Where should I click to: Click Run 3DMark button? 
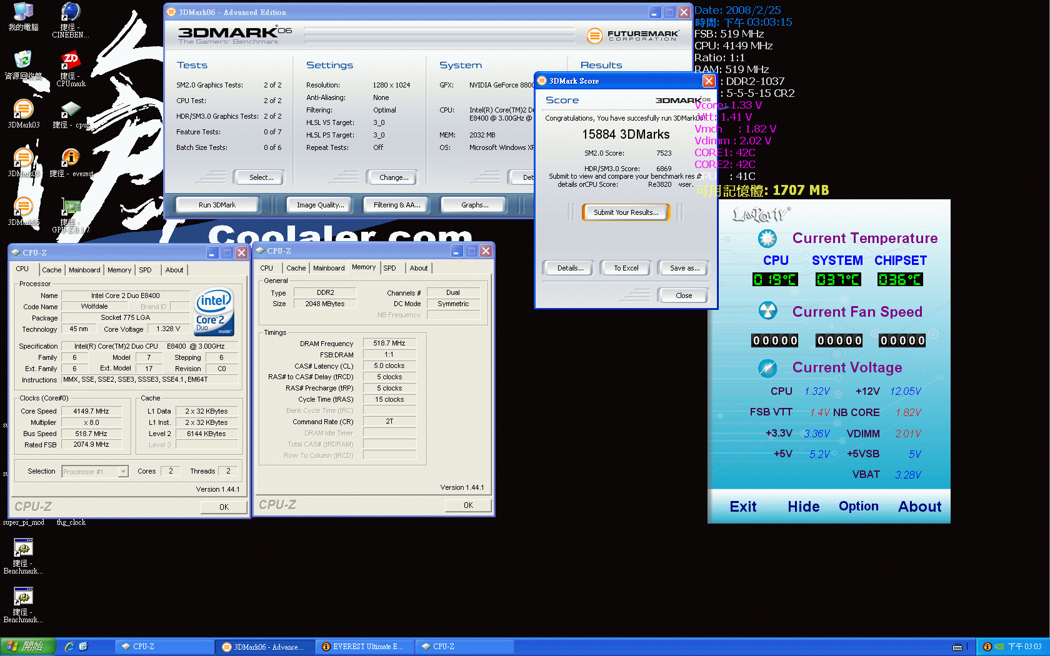[x=217, y=205]
